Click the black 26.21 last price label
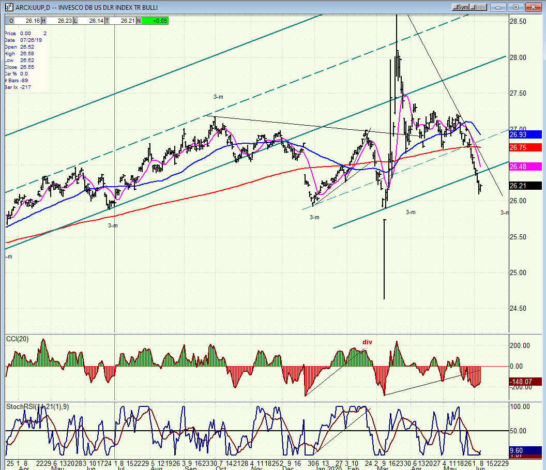 pos(525,186)
